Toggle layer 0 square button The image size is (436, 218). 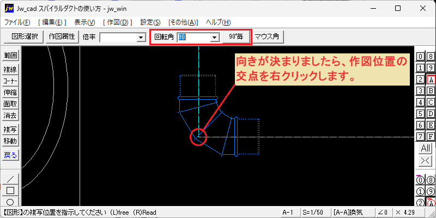[x=420, y=57]
